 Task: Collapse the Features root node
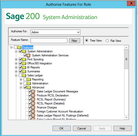11,47
